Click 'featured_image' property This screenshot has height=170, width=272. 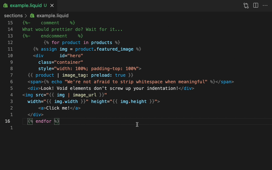pos(115,49)
